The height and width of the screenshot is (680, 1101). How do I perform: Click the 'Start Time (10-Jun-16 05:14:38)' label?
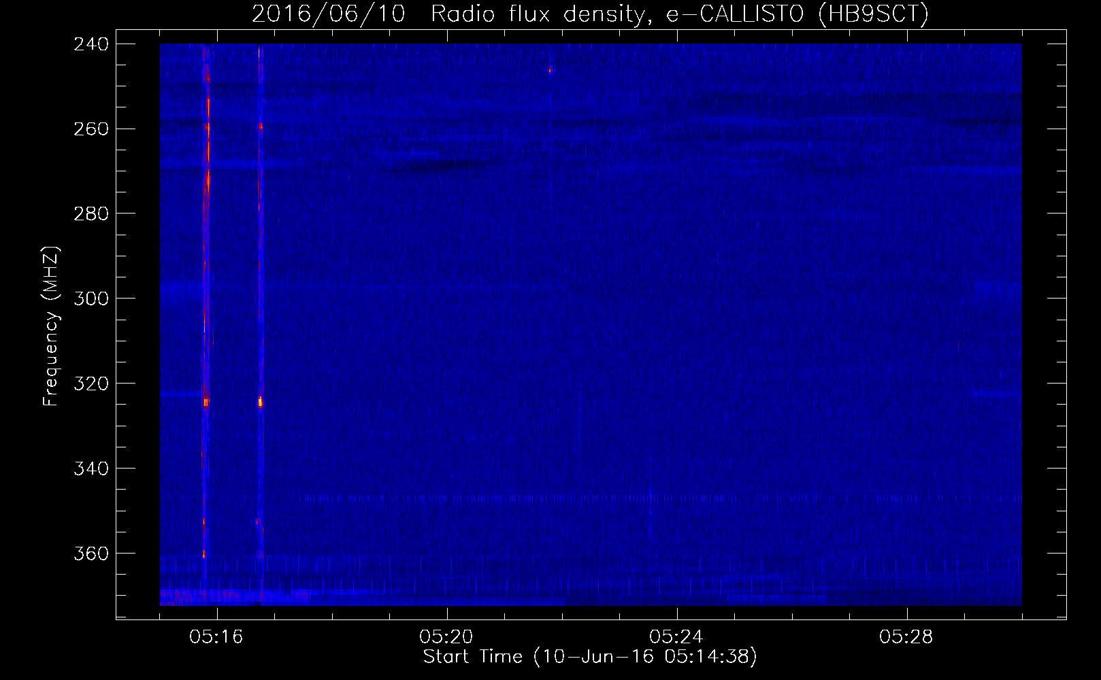click(x=590, y=657)
